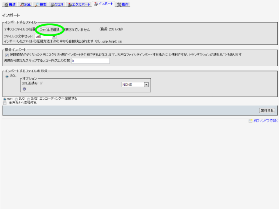Viewport: 279px width, 209px height.
Task: Focus the skip records count field
Action: tap(91, 61)
